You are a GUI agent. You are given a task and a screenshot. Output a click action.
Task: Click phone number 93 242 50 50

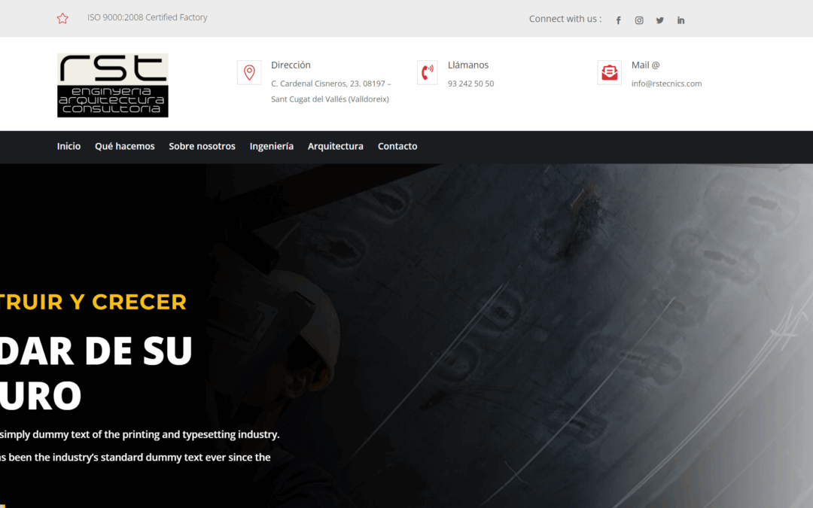(x=470, y=84)
